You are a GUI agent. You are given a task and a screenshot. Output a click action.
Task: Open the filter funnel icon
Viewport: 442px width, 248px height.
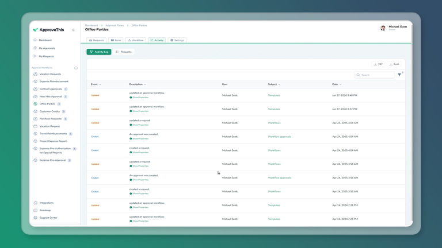click(399, 75)
